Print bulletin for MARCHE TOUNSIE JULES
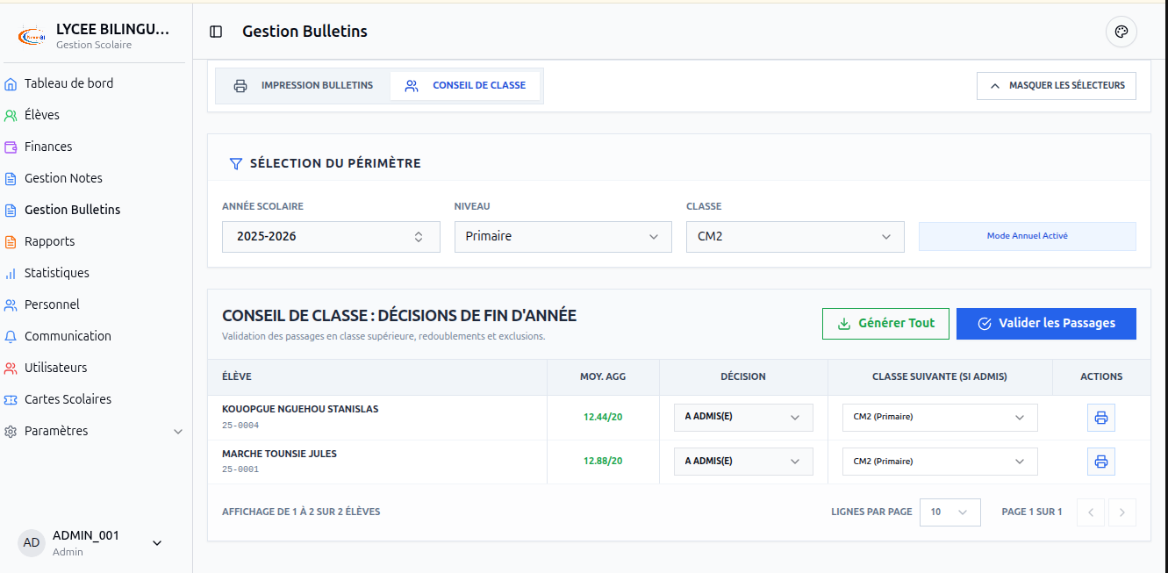This screenshot has height=573, width=1168. pos(1101,462)
